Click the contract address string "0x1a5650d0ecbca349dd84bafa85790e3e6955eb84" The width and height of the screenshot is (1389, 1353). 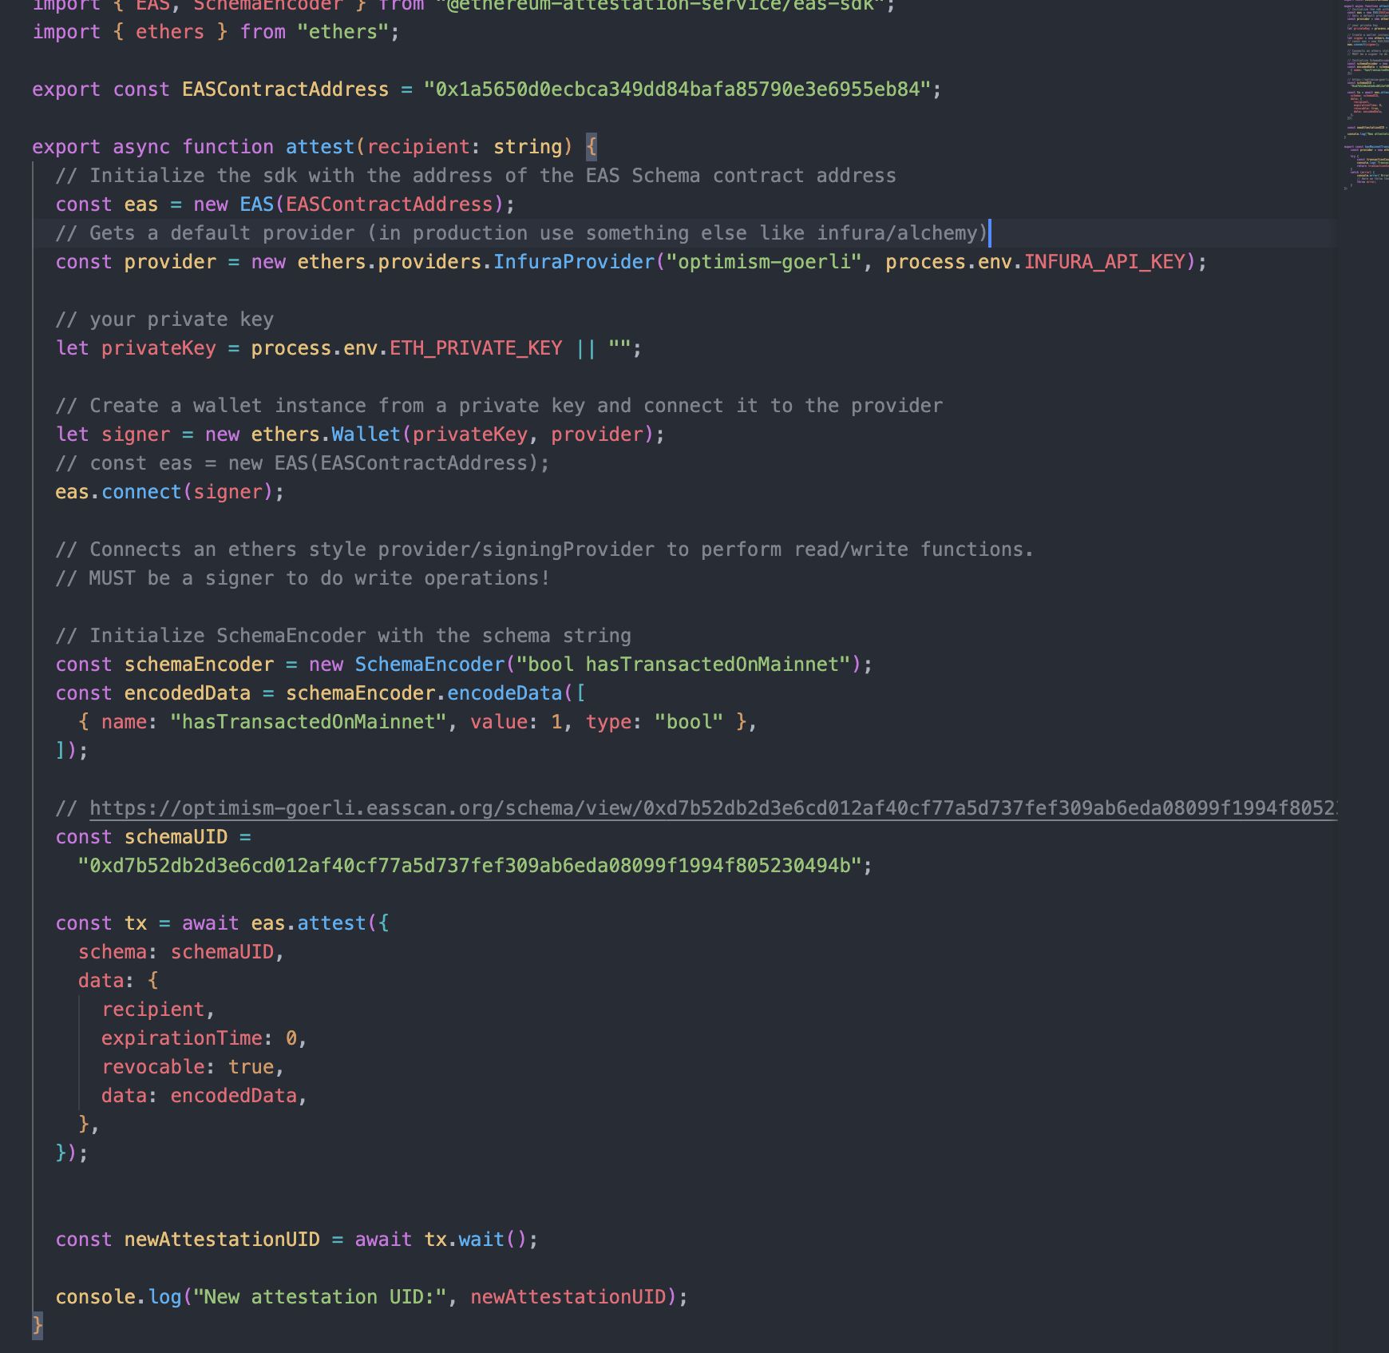tap(677, 89)
